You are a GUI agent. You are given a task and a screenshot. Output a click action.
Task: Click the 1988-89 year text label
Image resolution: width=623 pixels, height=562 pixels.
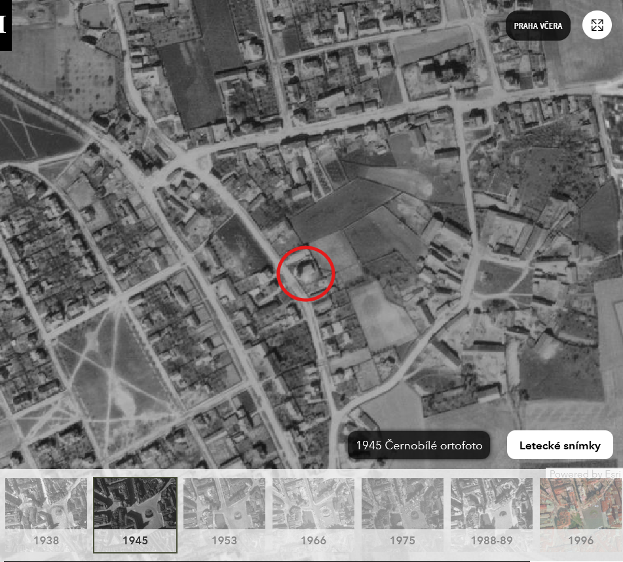pyautogui.click(x=491, y=540)
